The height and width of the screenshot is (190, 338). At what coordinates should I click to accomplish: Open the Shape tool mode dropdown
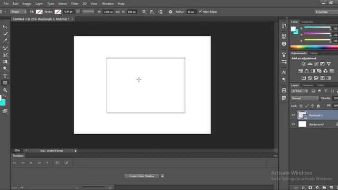click(18, 12)
